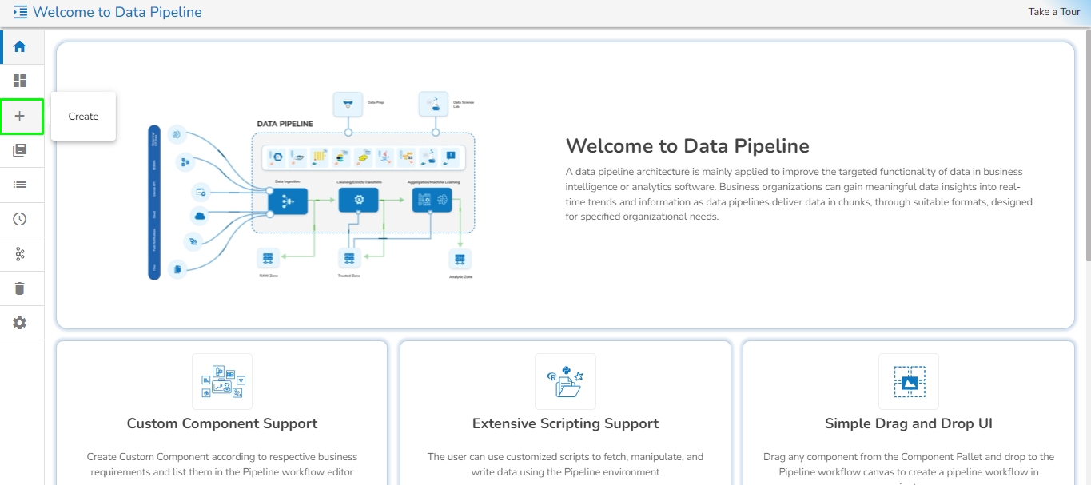The height and width of the screenshot is (485, 1091).
Task: Click the Welcome to Data Pipeline header title
Action: point(117,12)
